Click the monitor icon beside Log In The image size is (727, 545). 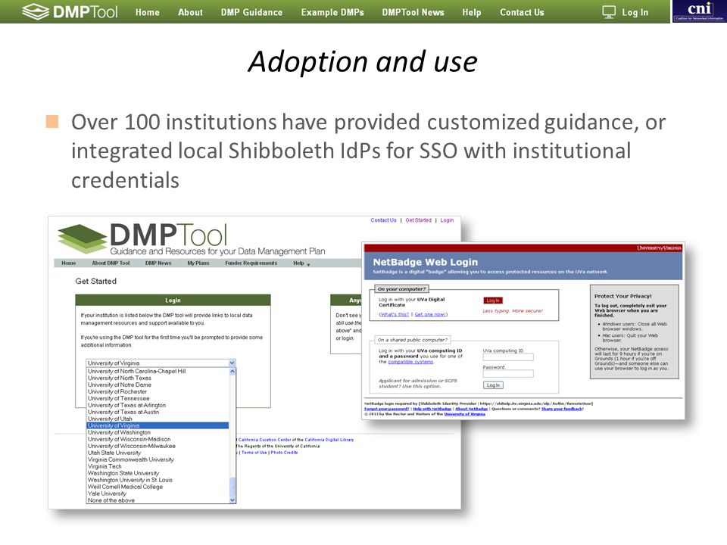[x=609, y=12]
